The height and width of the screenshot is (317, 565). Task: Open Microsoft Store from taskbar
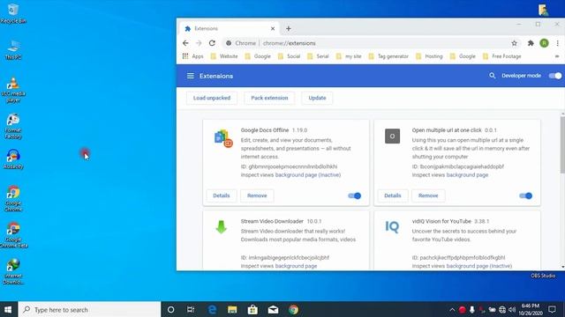(x=252, y=309)
